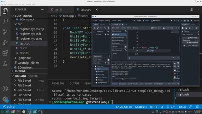The width and height of the screenshot is (202, 114).
Task: Toggle visibility of Node3D in Godot
Action: (108, 32)
